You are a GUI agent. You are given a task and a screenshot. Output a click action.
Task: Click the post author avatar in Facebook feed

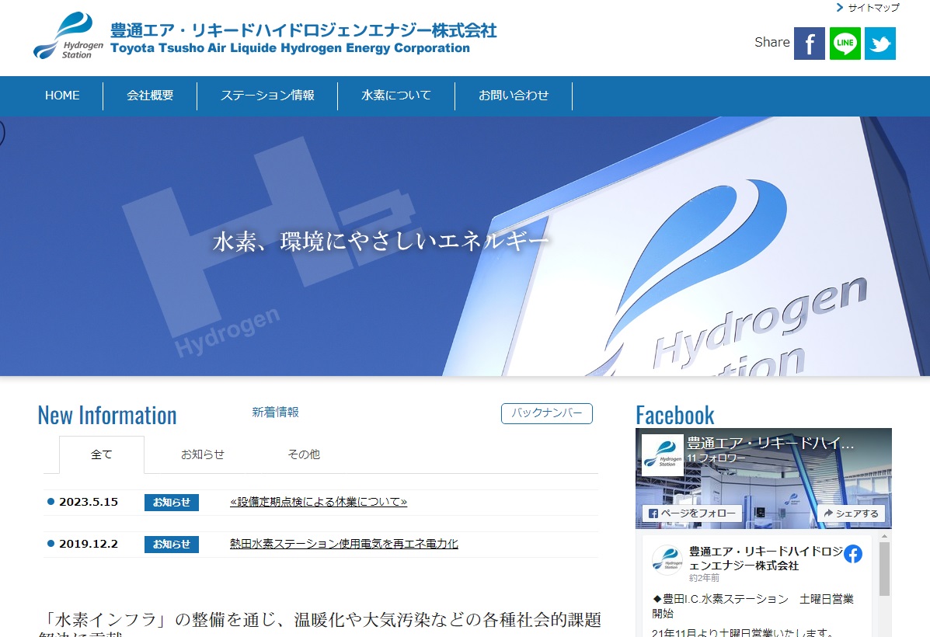click(x=667, y=560)
